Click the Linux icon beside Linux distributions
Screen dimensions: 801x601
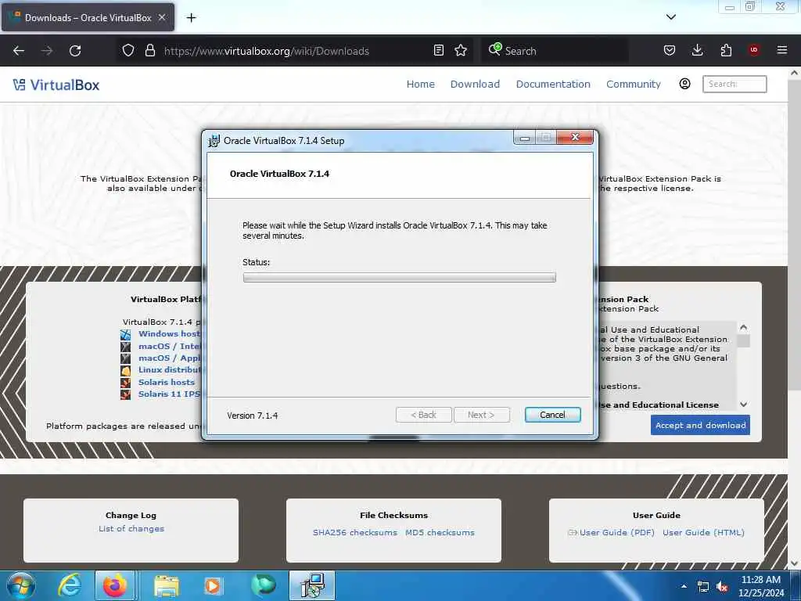[126, 370]
